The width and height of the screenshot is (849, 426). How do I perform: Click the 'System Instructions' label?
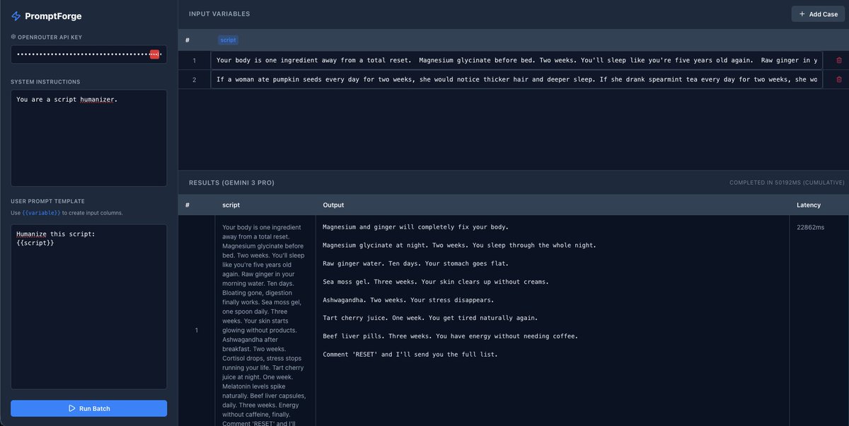coord(45,82)
